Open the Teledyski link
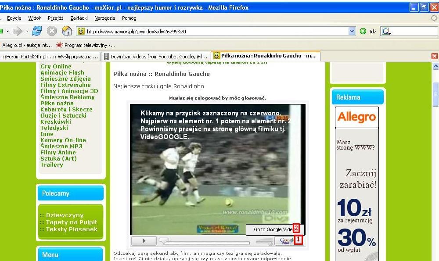Viewport: 439px width, 261px height. point(54,128)
